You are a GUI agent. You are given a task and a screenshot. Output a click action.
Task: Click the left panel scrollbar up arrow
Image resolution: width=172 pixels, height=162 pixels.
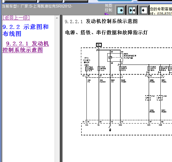click(x=57, y=18)
